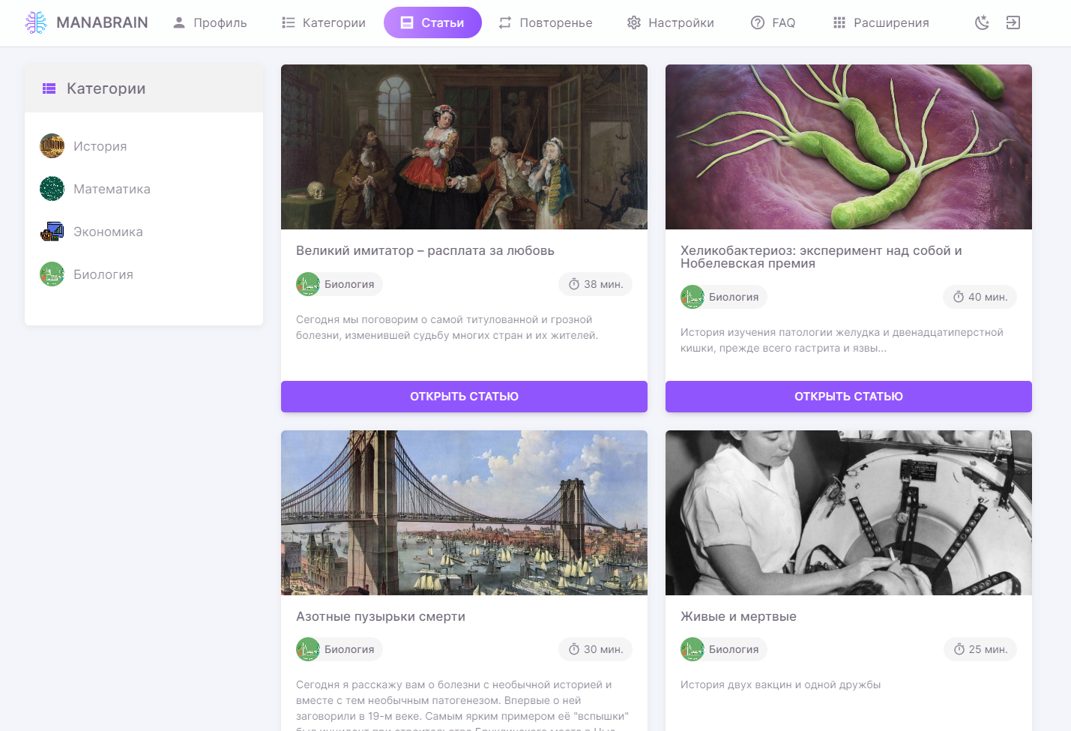
Task: Click the История category avatar icon
Action: [x=52, y=146]
